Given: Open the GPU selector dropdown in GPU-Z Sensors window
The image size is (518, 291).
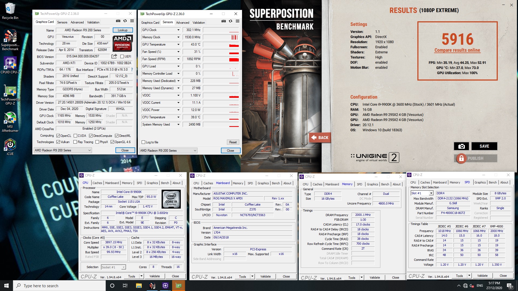Looking at the screenshot, I should [168, 151].
